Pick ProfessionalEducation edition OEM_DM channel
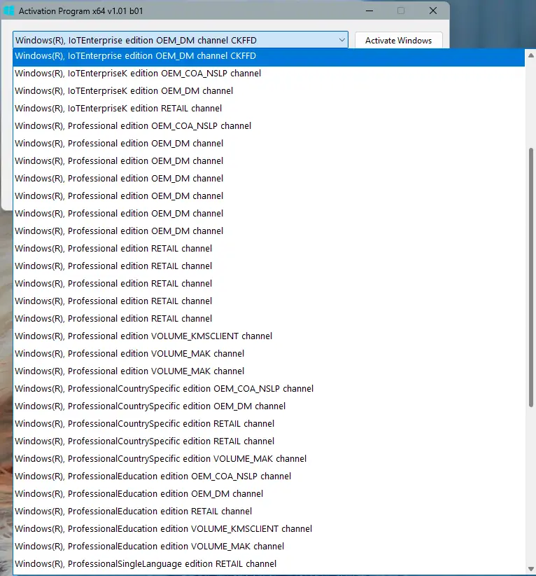Screen dimensions: 536x576 [x=269, y=494]
